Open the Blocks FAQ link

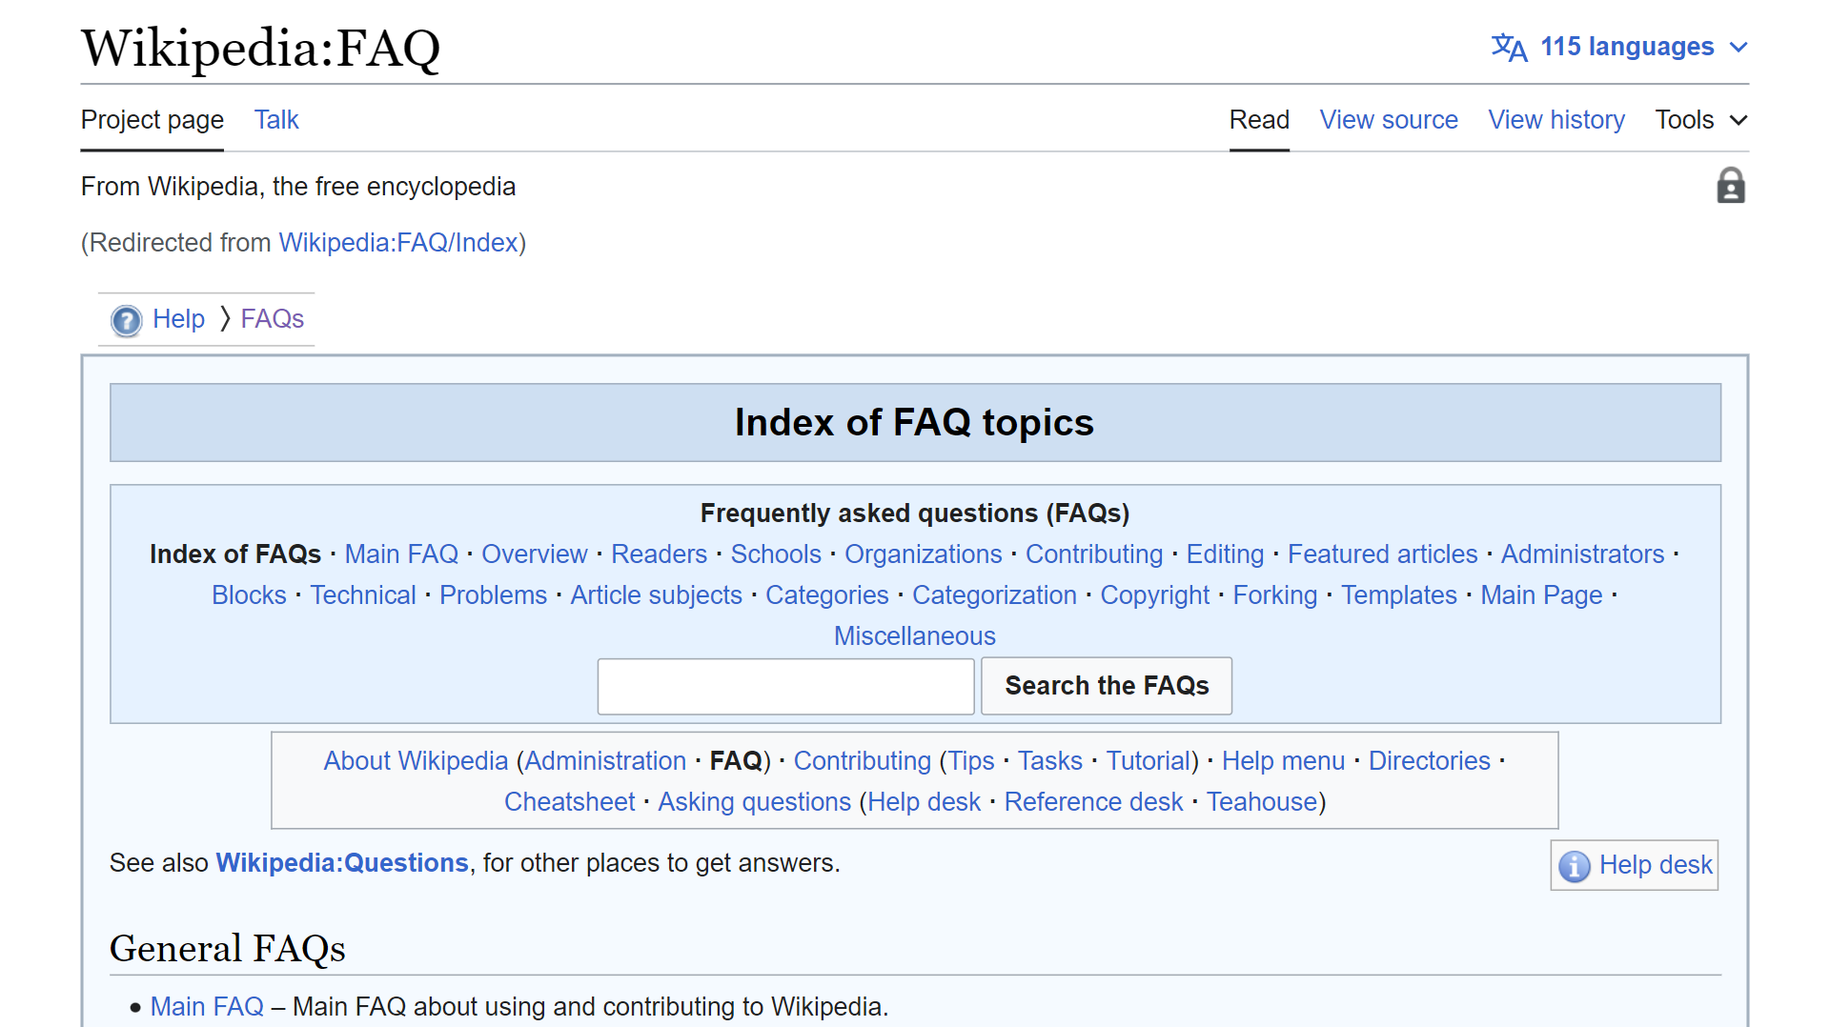click(249, 595)
